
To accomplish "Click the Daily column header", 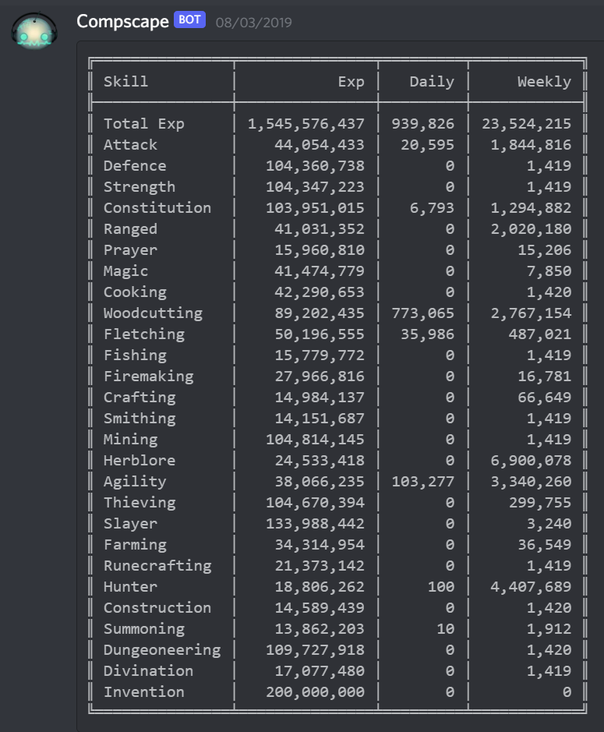I will (431, 81).
